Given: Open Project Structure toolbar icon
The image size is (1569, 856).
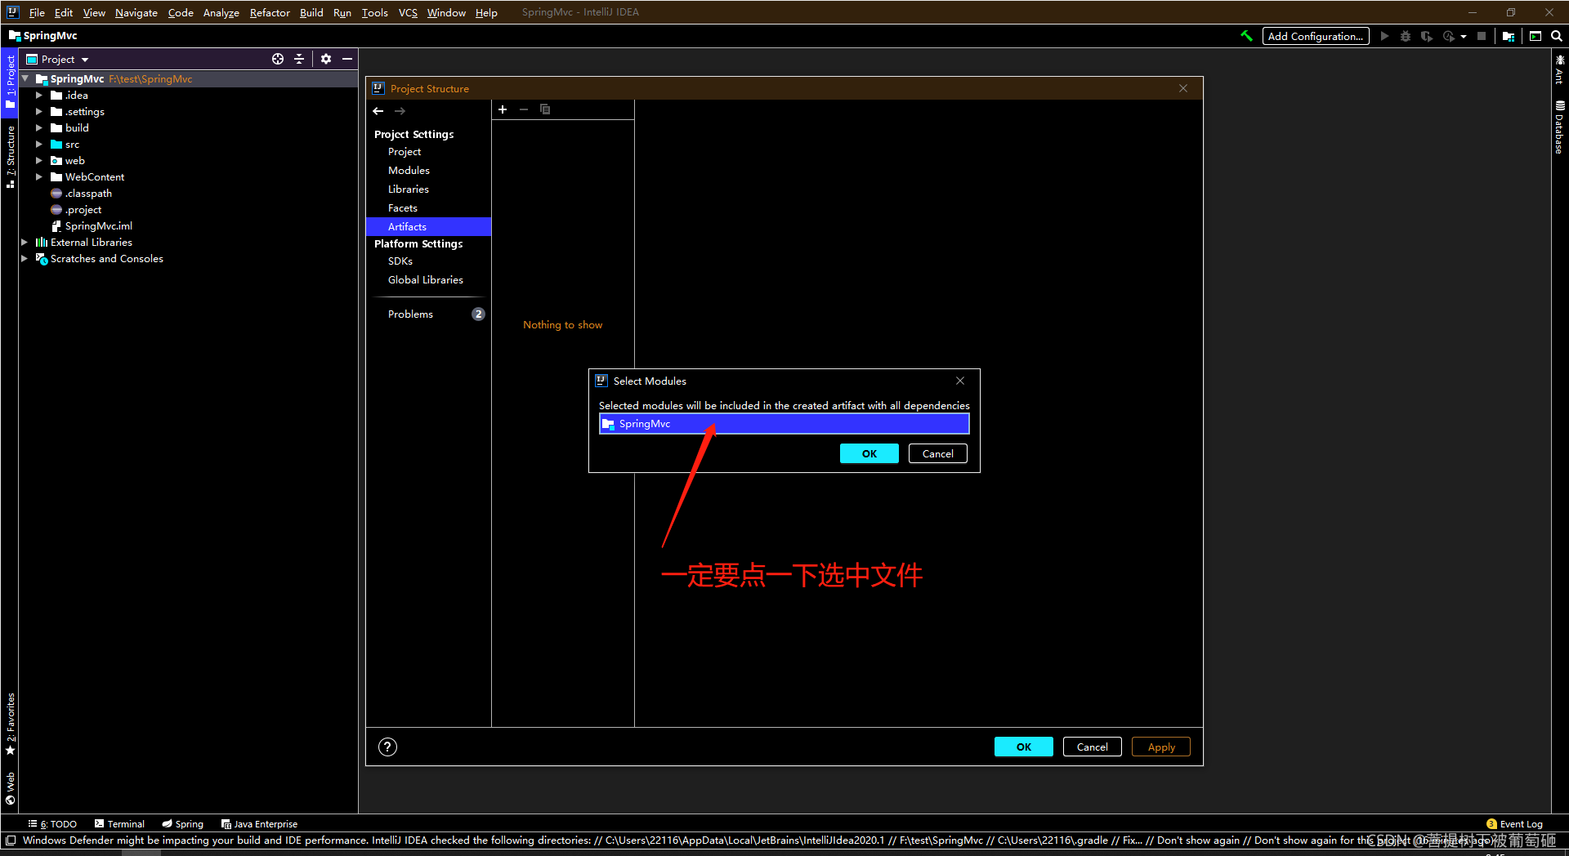Looking at the screenshot, I should tap(1509, 36).
